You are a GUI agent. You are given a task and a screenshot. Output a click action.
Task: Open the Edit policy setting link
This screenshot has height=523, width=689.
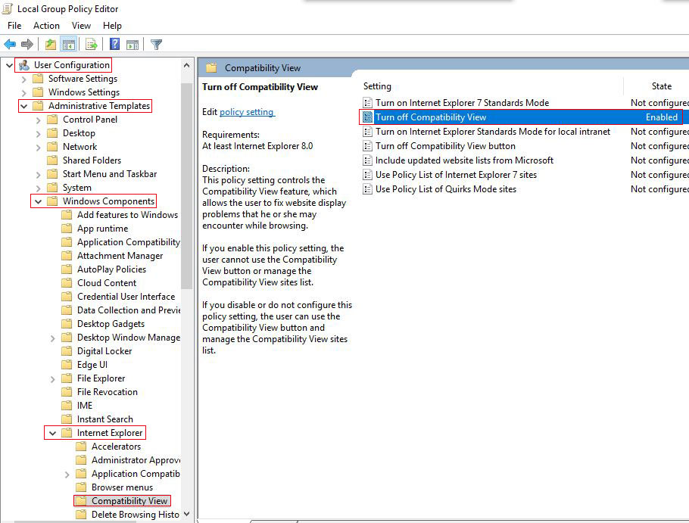[247, 112]
